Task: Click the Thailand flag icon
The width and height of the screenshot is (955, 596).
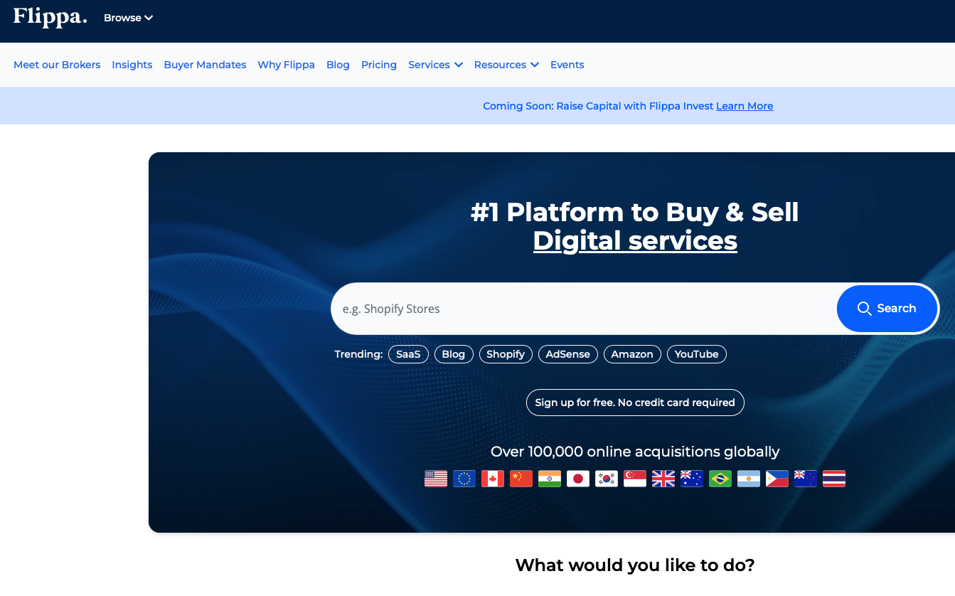Action: [x=834, y=479]
